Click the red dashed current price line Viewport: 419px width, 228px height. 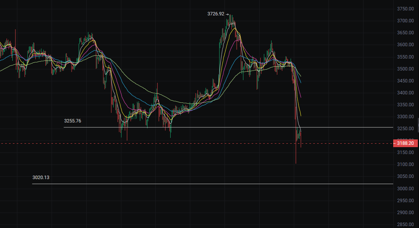pyautogui.click(x=193, y=143)
